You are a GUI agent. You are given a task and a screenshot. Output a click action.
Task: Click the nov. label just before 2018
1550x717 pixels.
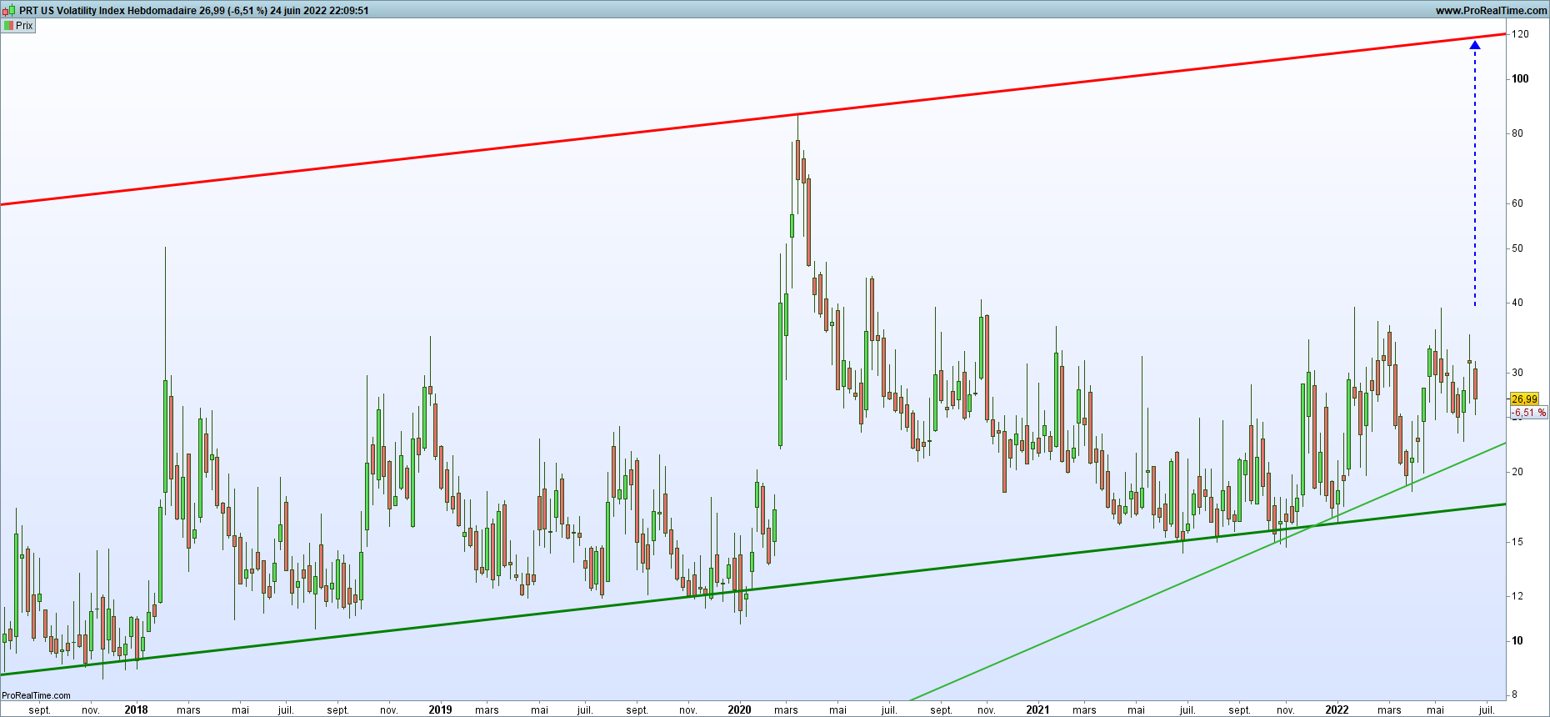tap(90, 710)
